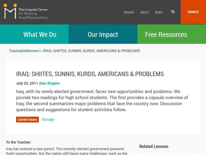Image resolution: width=206 pixels, height=155 pixels.
Task: Open author Alan Shapiro's page
Action: click(49, 83)
